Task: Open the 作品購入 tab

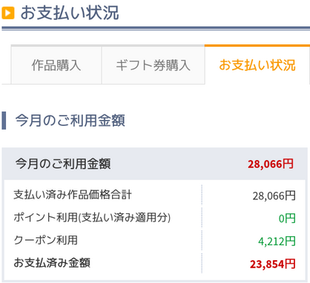Action: 56,65
